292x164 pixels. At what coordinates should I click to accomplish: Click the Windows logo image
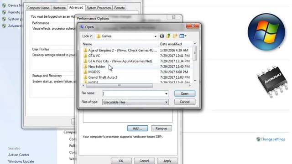coord(266,32)
